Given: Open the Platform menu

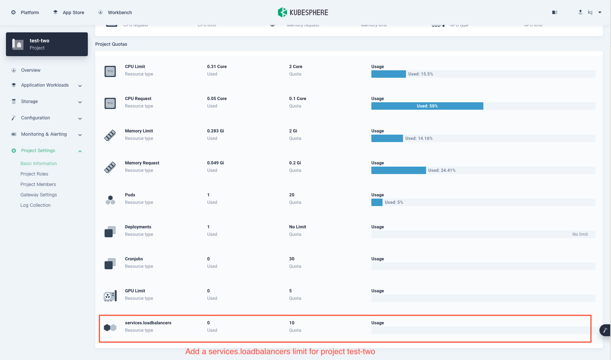Looking at the screenshot, I should [25, 12].
